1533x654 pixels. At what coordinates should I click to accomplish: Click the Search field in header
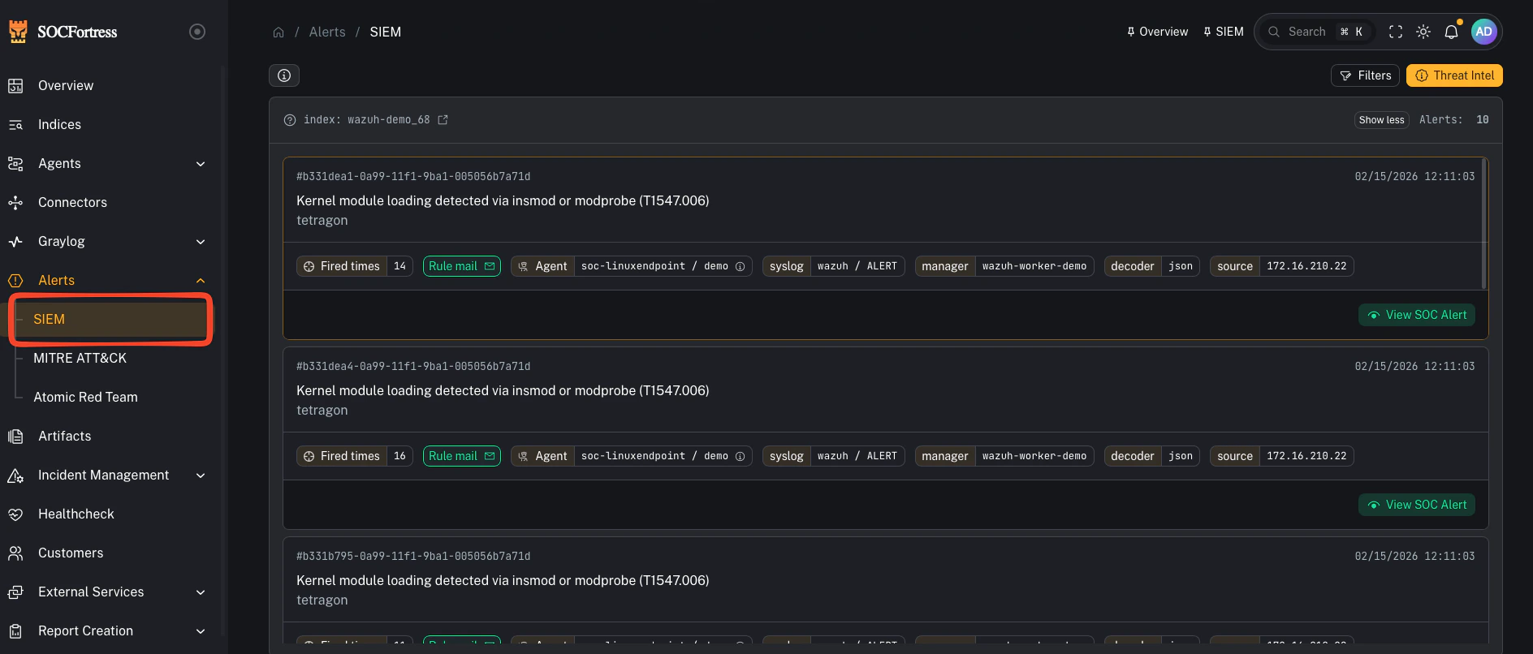pos(1319,32)
